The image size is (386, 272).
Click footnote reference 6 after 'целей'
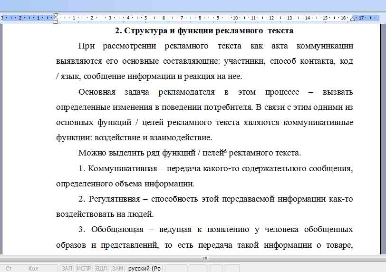pos(225,151)
